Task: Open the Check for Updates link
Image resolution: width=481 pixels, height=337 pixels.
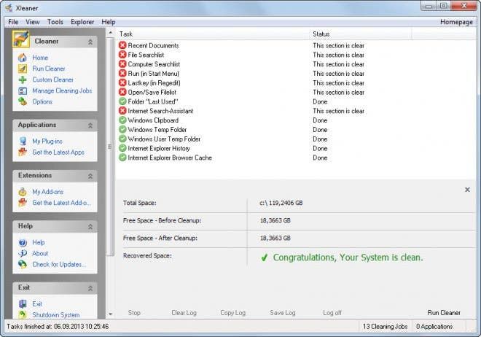Action: (x=59, y=264)
